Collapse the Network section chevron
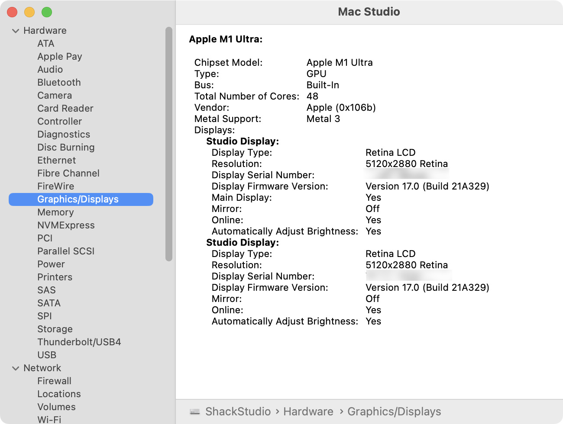The height and width of the screenshot is (424, 563). (x=16, y=368)
